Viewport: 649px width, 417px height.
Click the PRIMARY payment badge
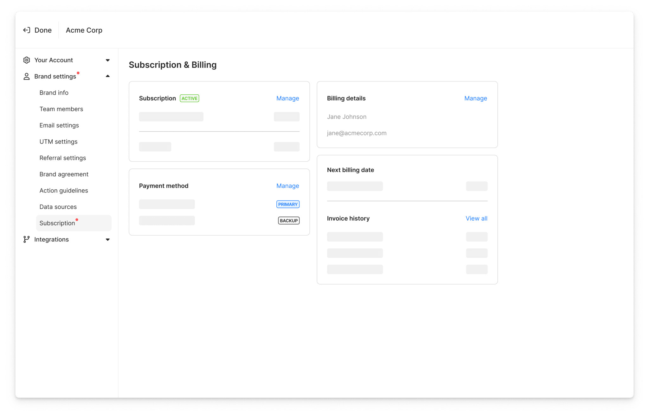click(288, 204)
